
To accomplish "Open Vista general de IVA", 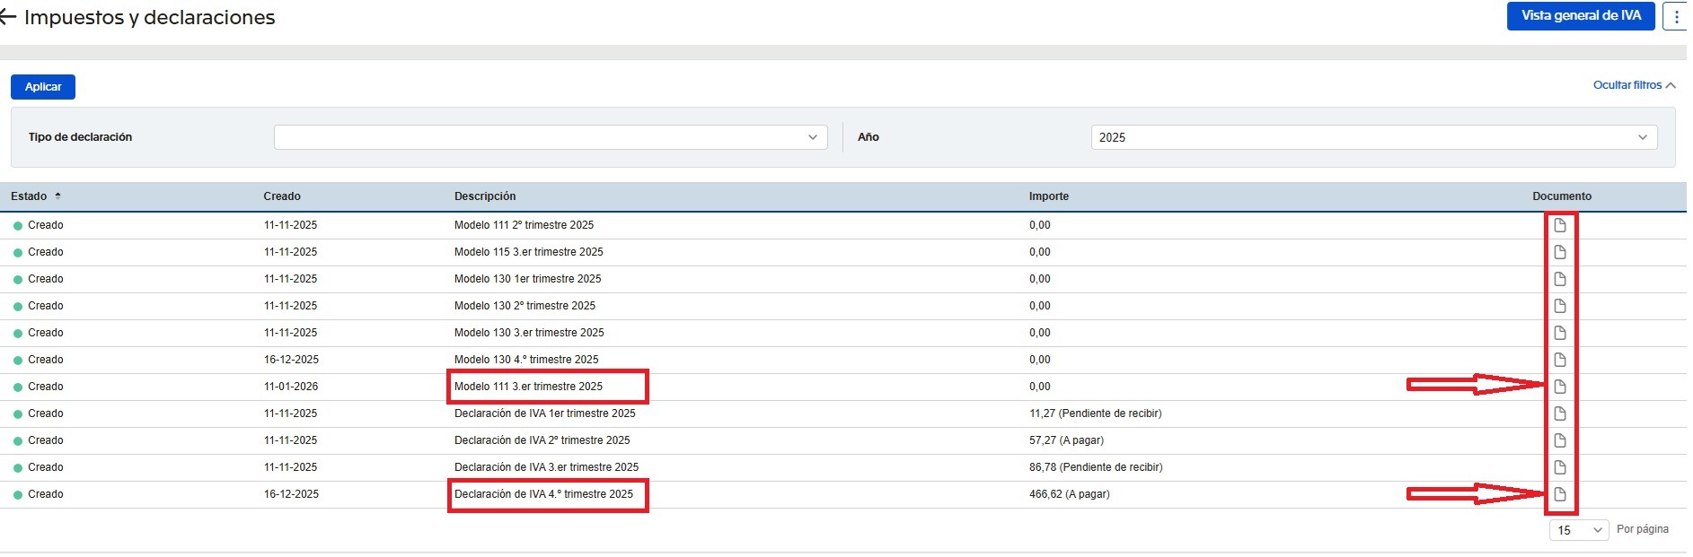I will (x=1580, y=16).
